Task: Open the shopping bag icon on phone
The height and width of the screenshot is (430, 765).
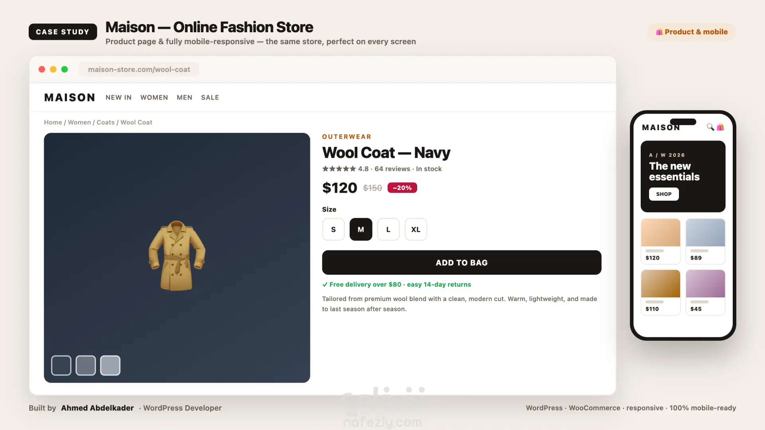Action: (720, 127)
